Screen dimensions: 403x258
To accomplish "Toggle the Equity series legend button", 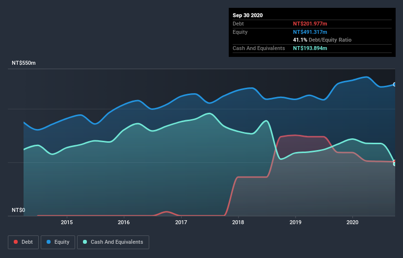I will (x=58, y=242).
